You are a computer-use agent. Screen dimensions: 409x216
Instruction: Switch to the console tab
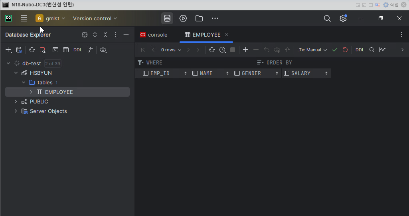[154, 35]
